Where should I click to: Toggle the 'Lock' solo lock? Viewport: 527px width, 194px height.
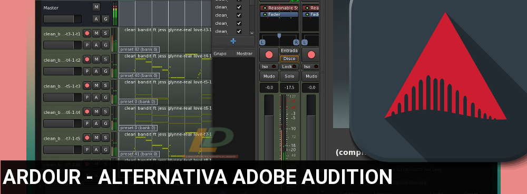[x=289, y=66]
